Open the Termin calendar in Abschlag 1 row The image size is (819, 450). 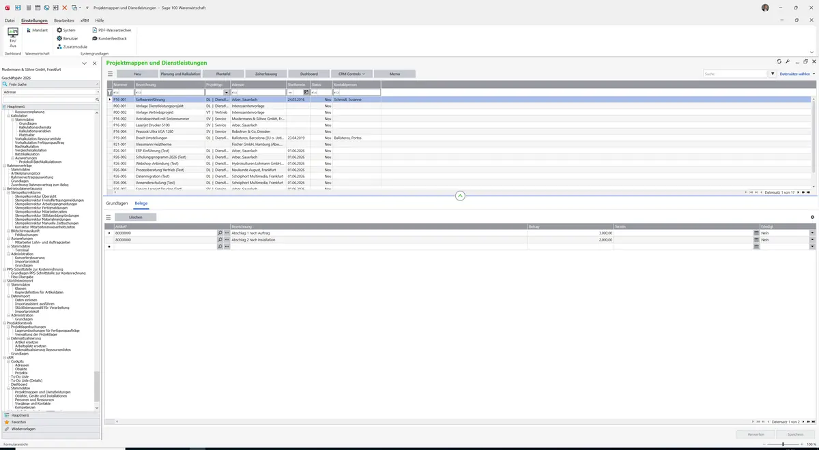click(756, 233)
